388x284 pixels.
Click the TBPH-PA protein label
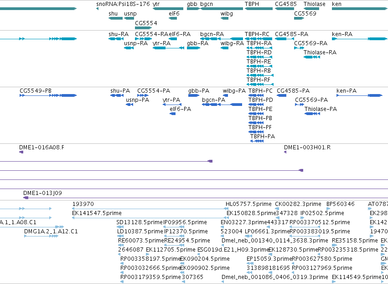coord(262,137)
